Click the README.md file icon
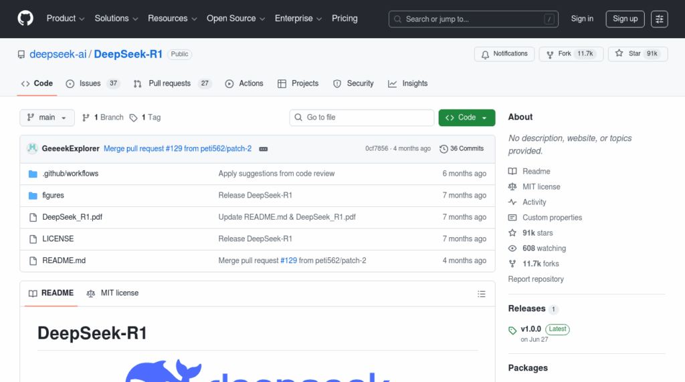685x382 pixels. coord(33,260)
